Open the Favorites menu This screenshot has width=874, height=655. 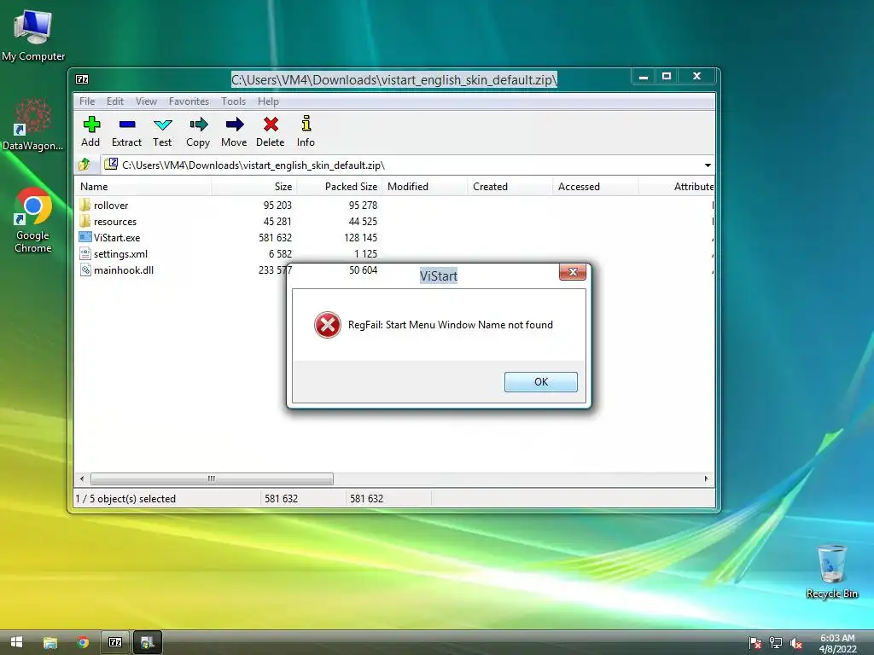pos(189,101)
